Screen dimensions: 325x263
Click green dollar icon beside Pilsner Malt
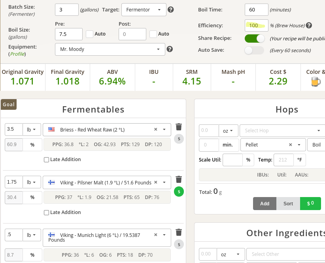point(179,192)
